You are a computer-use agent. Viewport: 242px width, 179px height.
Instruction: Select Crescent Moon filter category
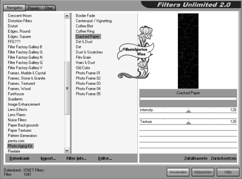(x=20, y=16)
